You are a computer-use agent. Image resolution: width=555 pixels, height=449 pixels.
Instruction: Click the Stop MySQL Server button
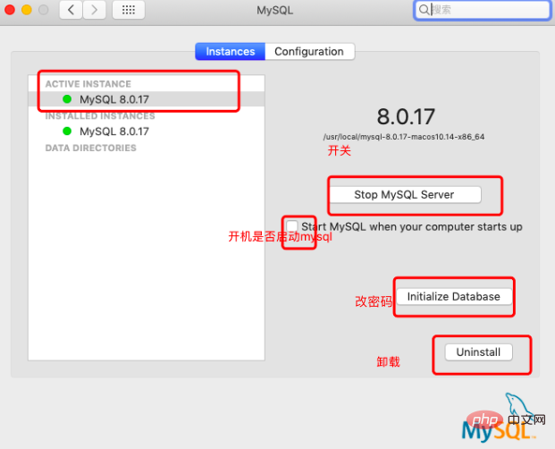click(x=405, y=195)
